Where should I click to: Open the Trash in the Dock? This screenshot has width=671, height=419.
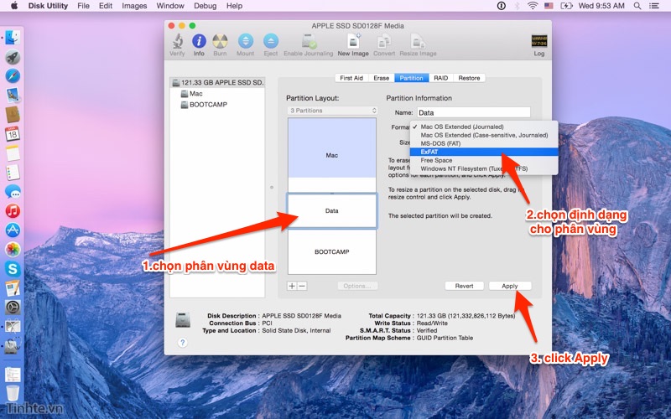point(13,392)
